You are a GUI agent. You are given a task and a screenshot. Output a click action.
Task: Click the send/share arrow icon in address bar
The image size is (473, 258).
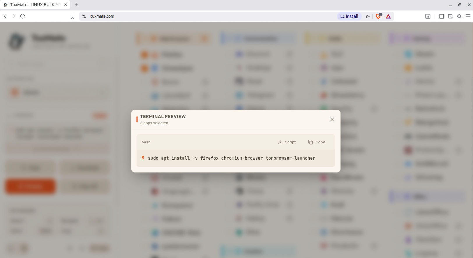[x=368, y=16]
